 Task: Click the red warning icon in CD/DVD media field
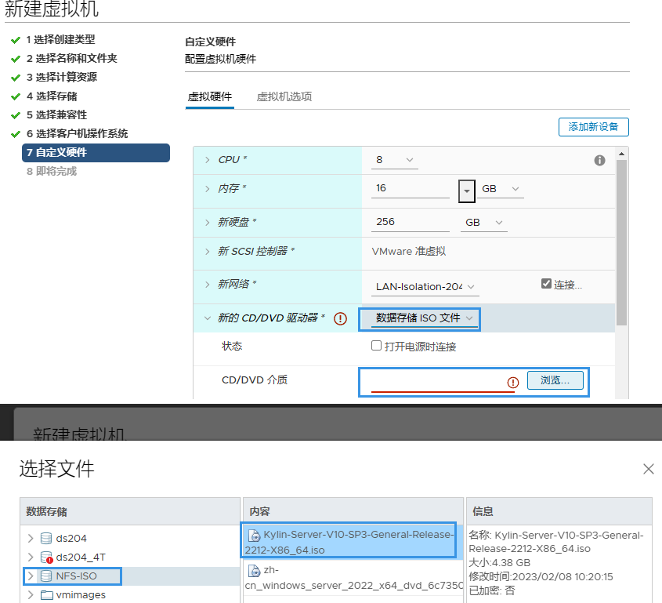[x=513, y=383]
